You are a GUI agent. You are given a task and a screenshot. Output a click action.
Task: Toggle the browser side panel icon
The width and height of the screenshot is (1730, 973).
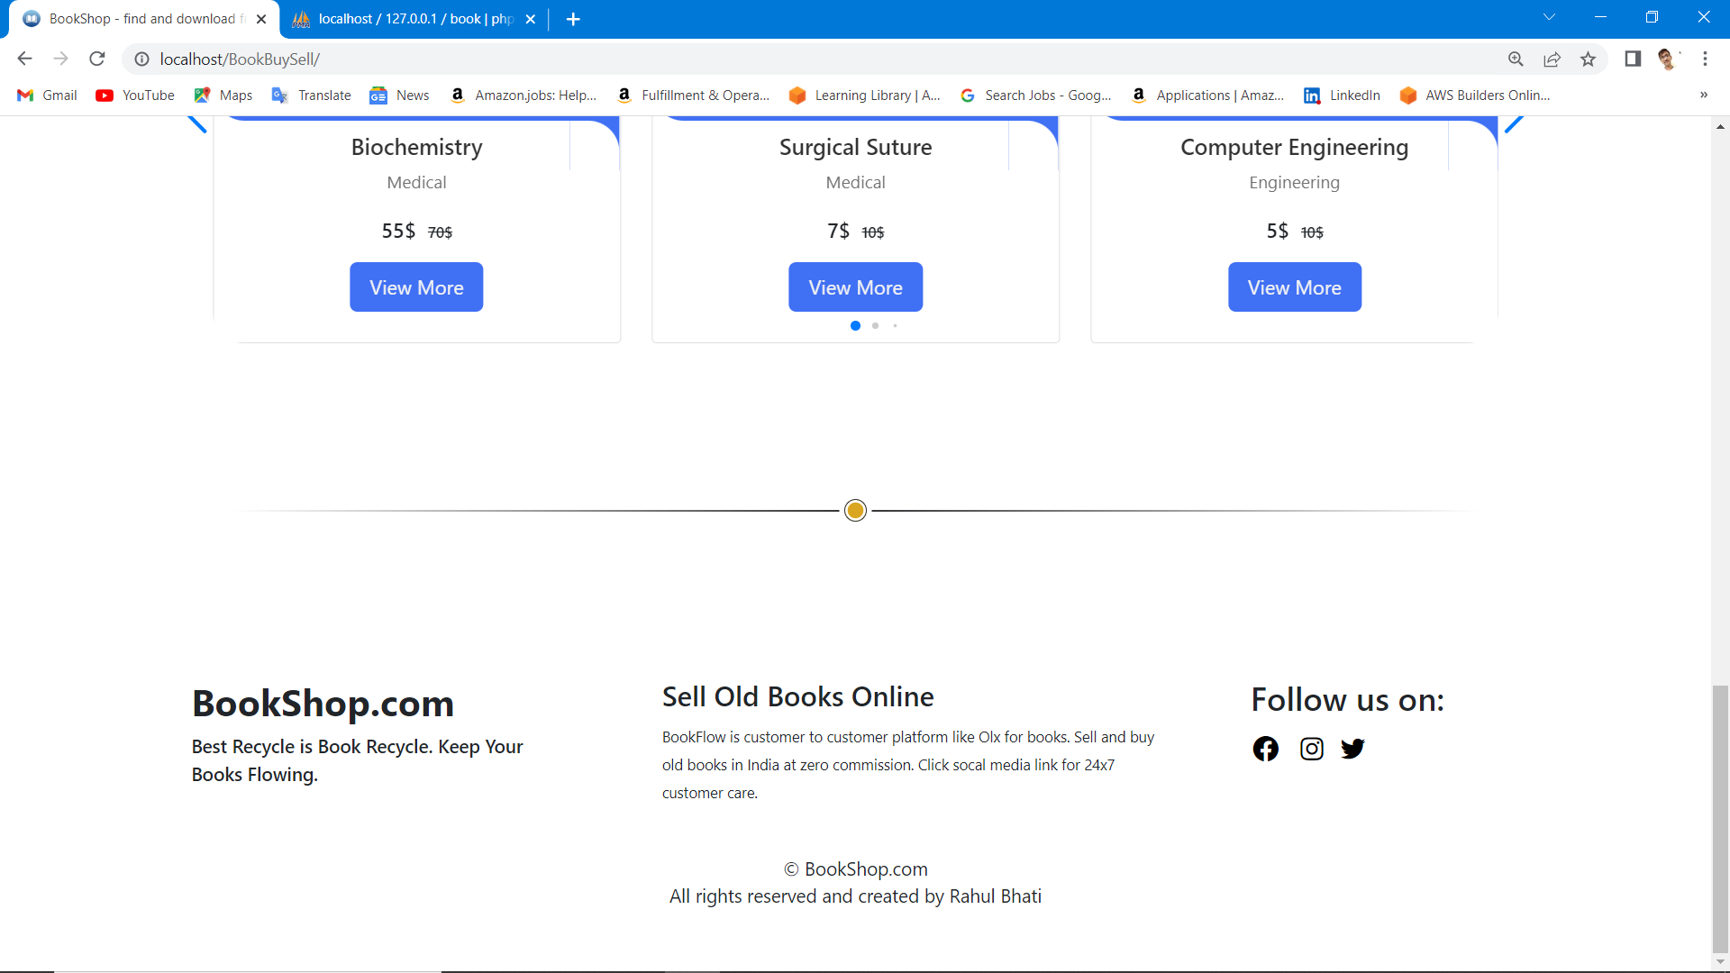1632,59
